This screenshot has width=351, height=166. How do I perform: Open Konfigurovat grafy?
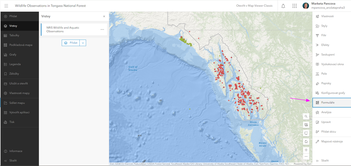(332, 93)
